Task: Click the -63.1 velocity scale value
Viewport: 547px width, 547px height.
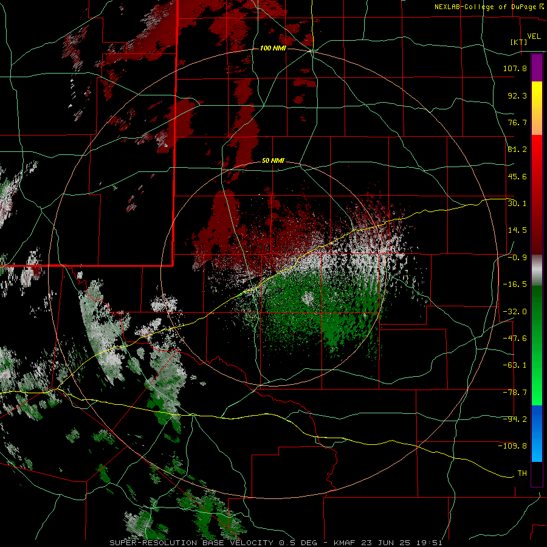Action: (x=515, y=365)
